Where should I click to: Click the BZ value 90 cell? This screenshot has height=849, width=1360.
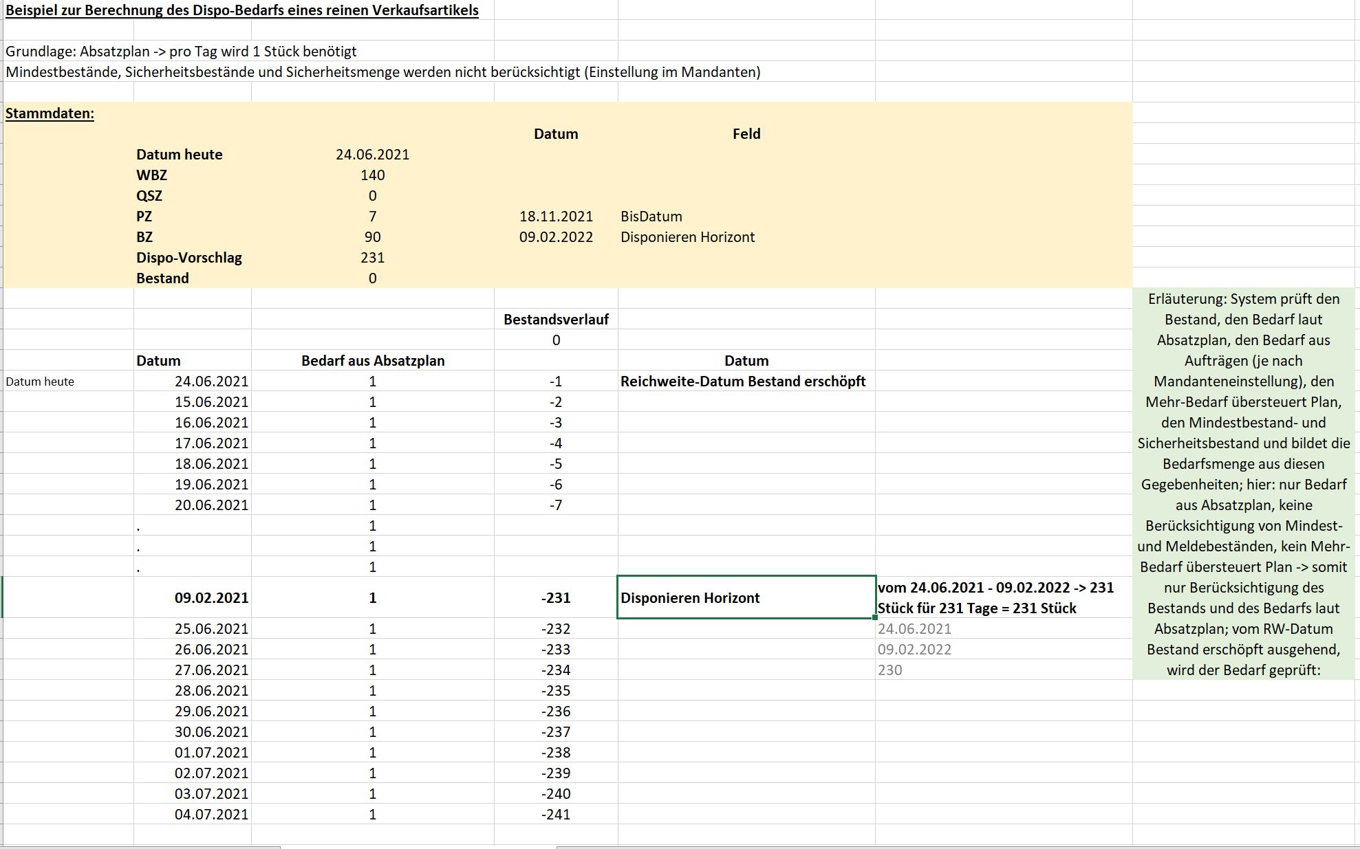click(x=372, y=237)
